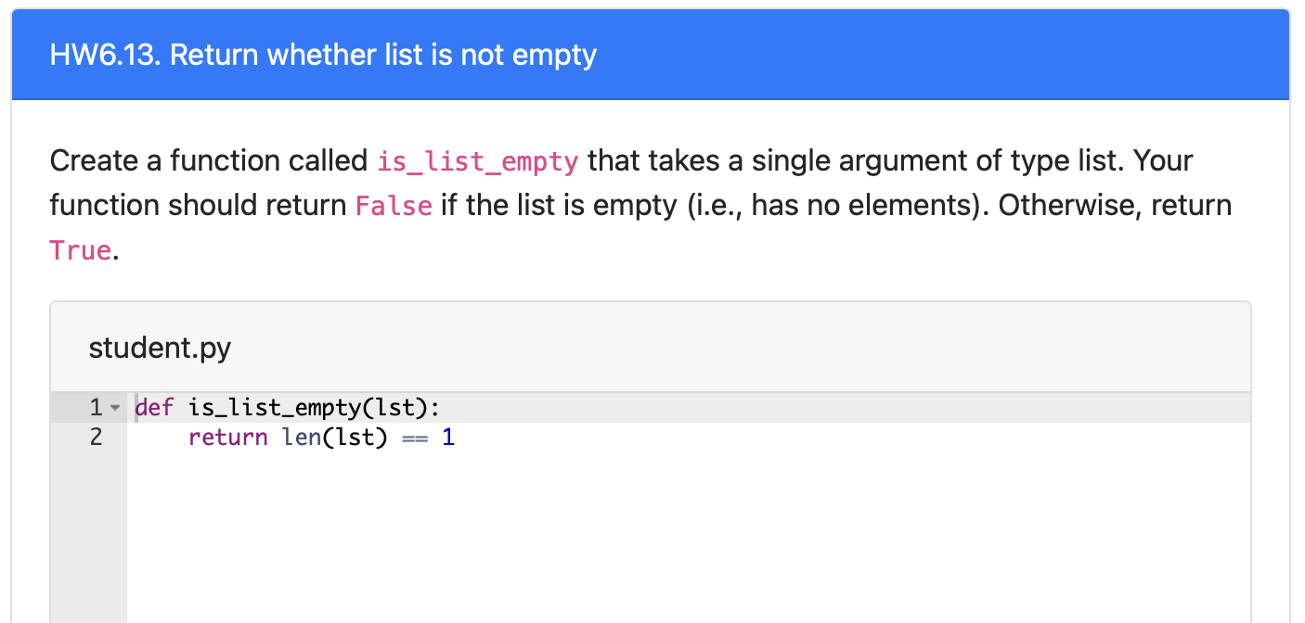Click the highlighted is_list_empty code snippet
Screen dimensions: 1305x623
point(476,160)
